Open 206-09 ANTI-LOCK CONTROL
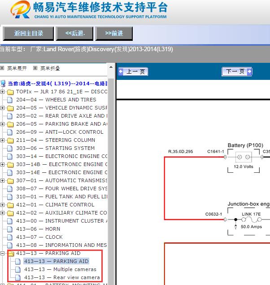This screenshot has width=270, height=285. click(60, 132)
